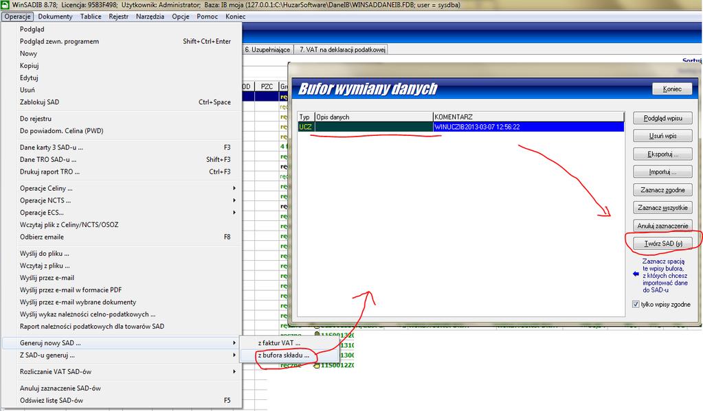Click Twórz SAD (y) button
The image size is (703, 411).
(x=662, y=244)
